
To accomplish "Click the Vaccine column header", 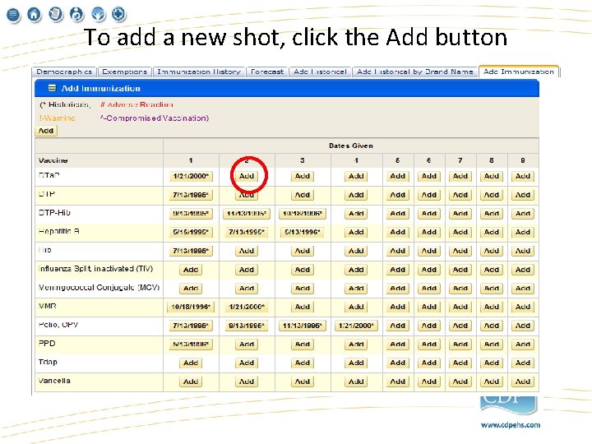I will coord(53,160).
